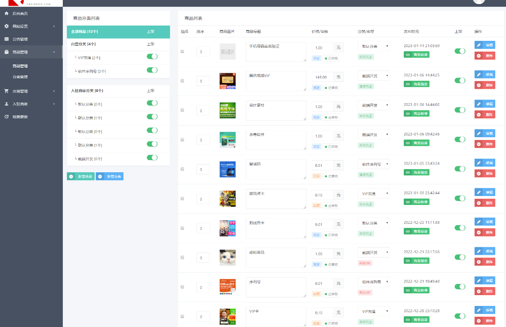Click the person icon for 入驻商家
The height and width of the screenshot is (327, 506).
(6, 104)
